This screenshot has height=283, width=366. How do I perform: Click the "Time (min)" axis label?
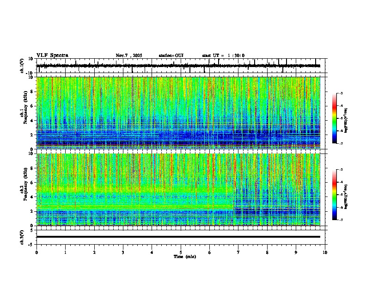click(x=185, y=257)
